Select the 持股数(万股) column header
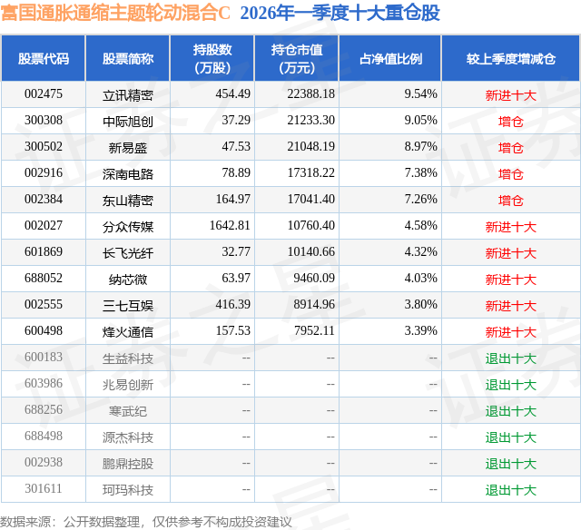Image resolution: width=581 pixels, height=530 pixels. 212,58
